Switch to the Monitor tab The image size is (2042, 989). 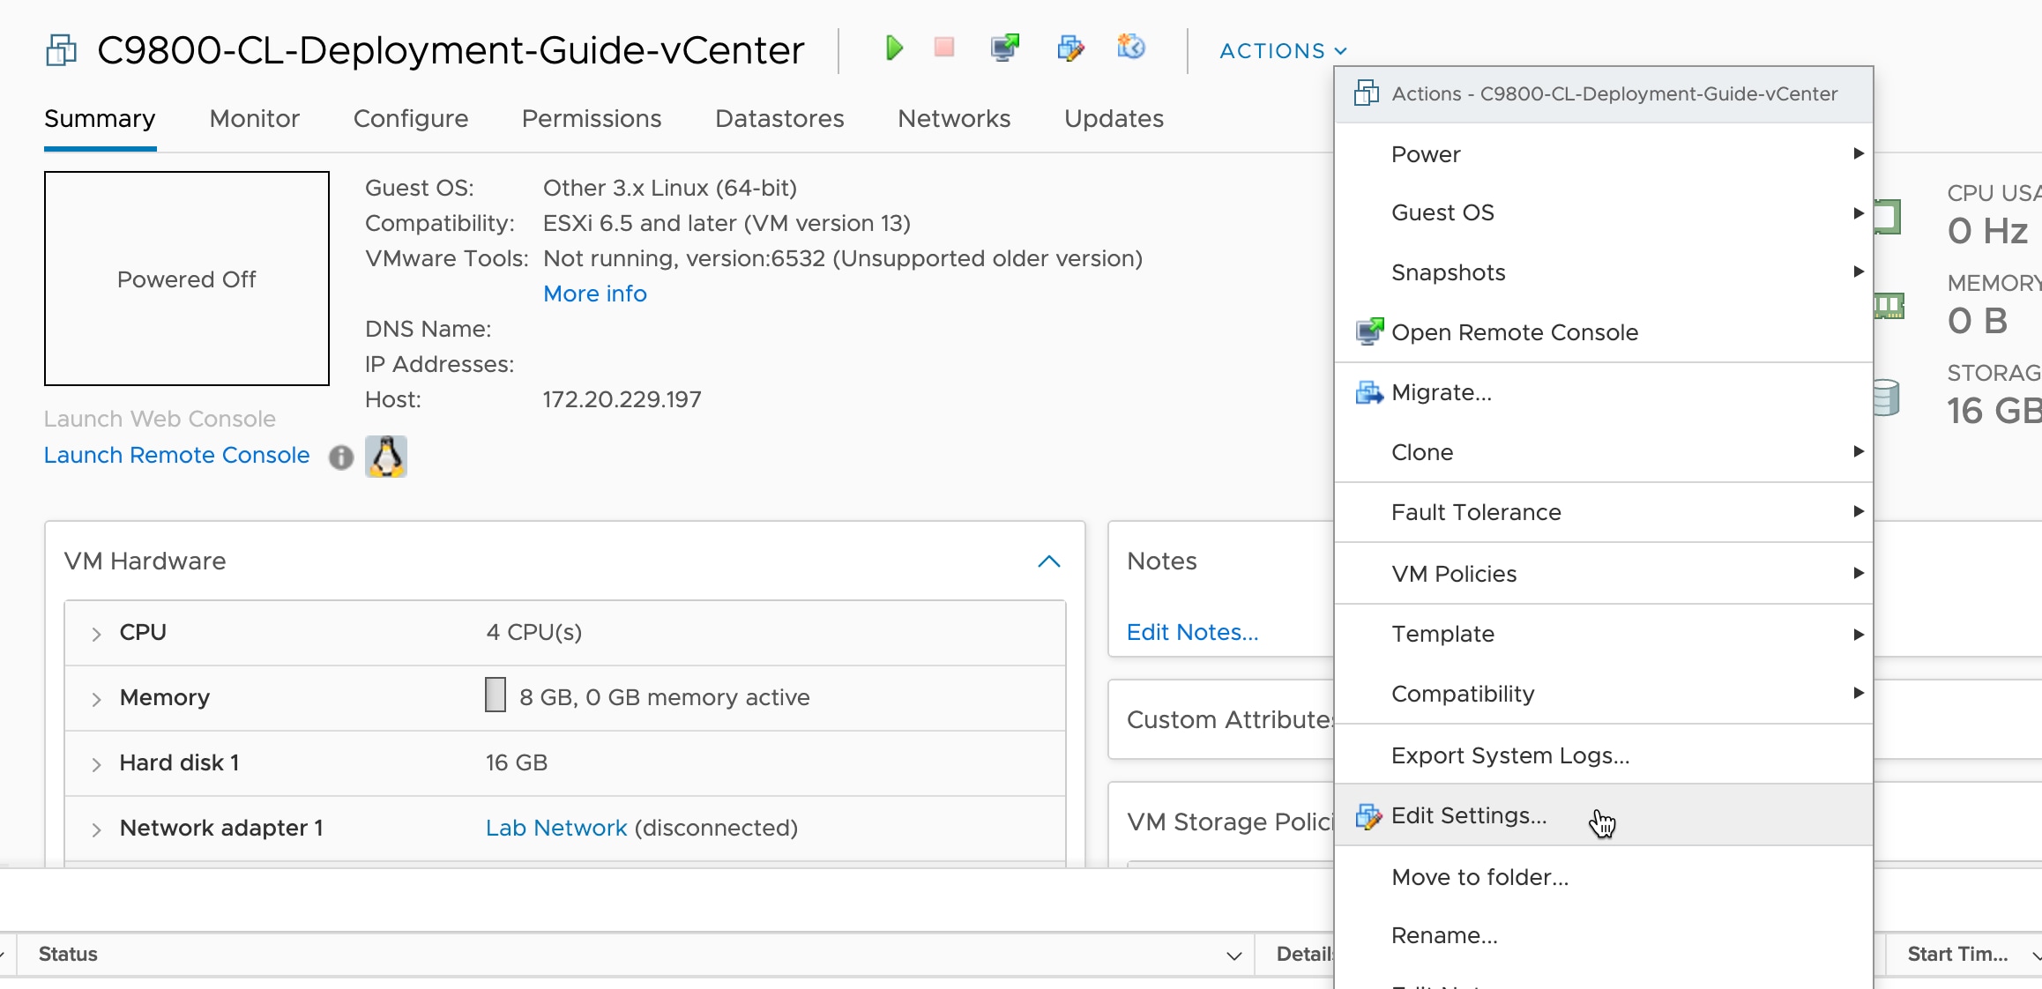[x=255, y=119]
